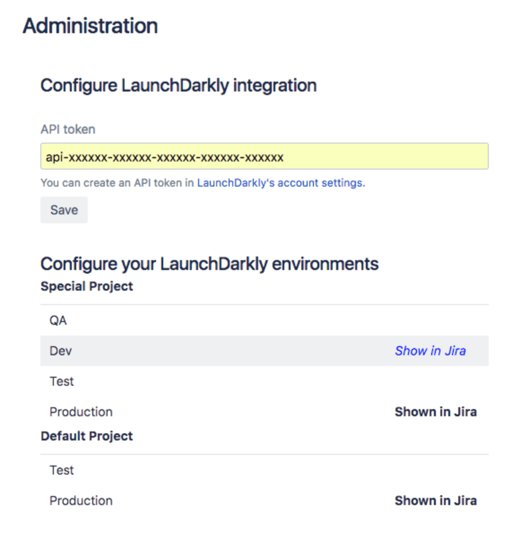Click the Special Project section header
Image resolution: width=530 pixels, height=558 pixels.
point(87,286)
